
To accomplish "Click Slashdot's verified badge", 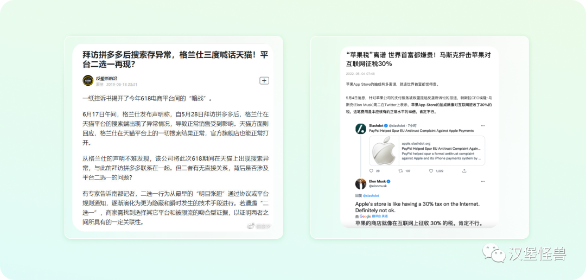I will 386,125.
